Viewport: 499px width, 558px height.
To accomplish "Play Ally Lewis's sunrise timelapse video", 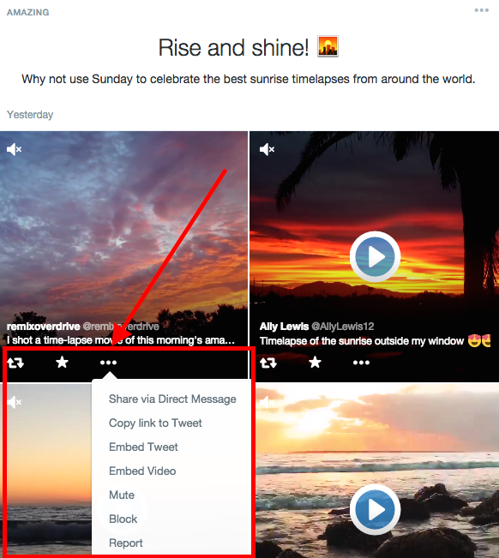I will pyautogui.click(x=375, y=256).
